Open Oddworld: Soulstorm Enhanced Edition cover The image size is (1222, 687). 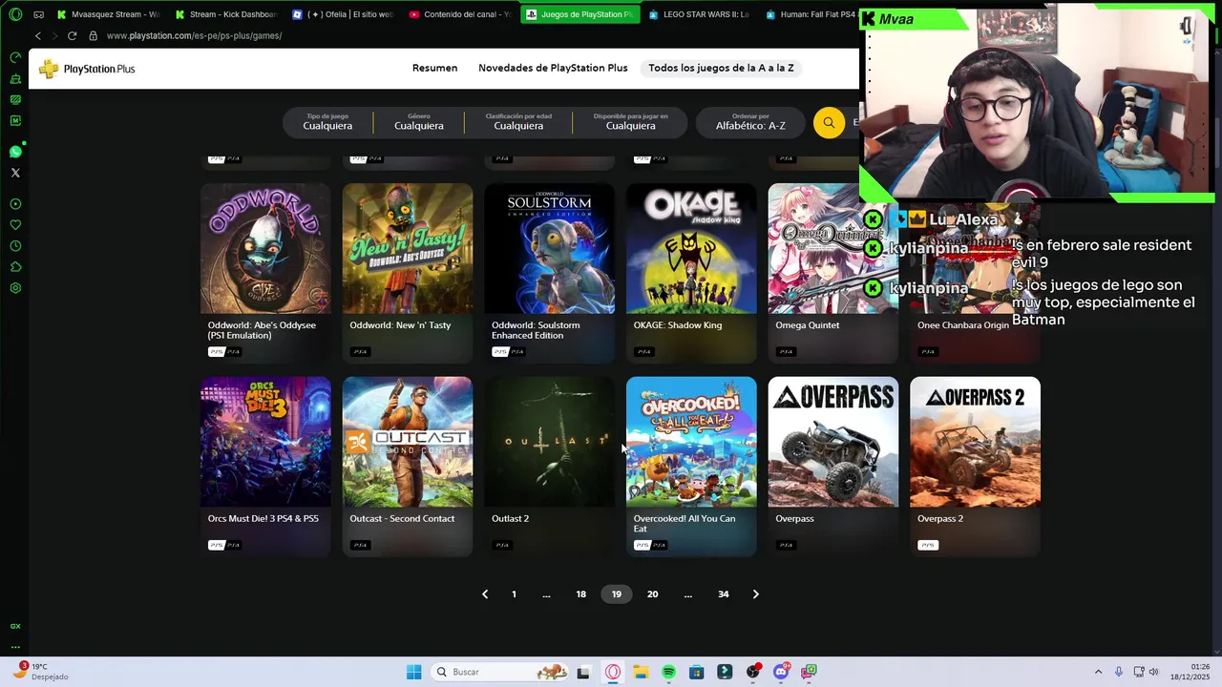549,248
